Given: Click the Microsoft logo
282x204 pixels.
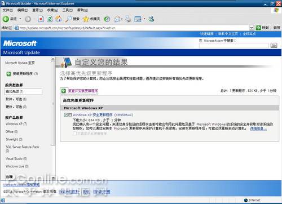Looking at the screenshot, I should click(x=20, y=43).
